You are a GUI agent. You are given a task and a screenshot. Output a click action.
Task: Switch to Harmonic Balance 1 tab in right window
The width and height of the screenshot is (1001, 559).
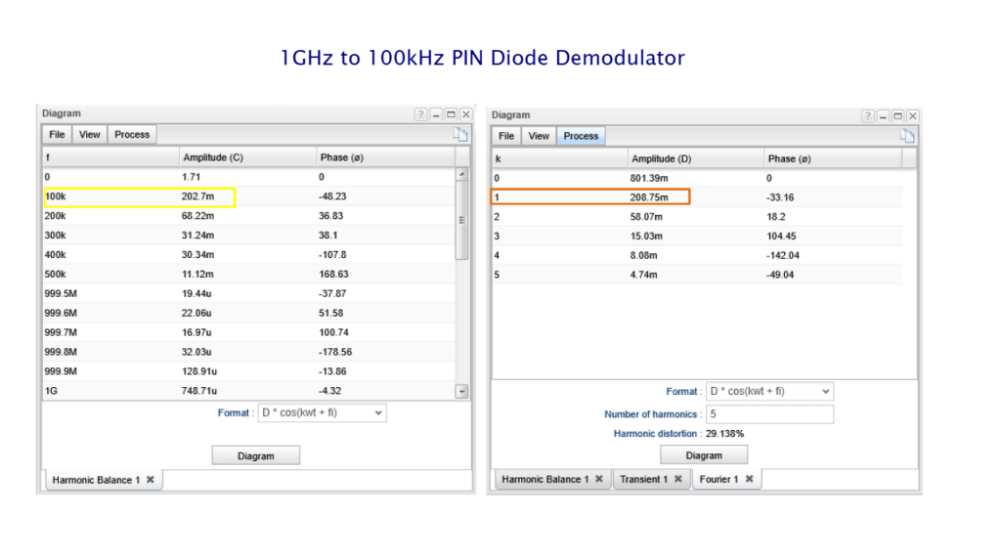click(x=544, y=479)
